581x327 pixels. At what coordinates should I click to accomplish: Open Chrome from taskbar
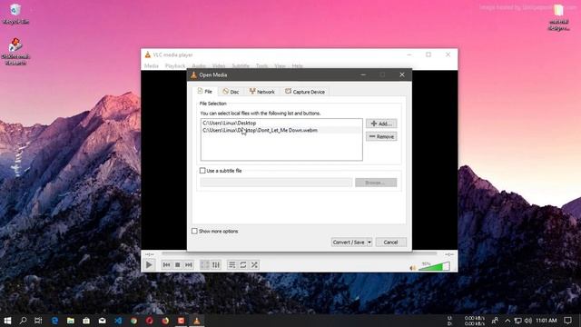[x=133, y=321]
